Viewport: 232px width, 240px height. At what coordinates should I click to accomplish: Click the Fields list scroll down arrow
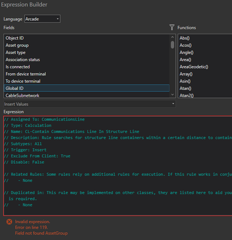tap(172, 95)
